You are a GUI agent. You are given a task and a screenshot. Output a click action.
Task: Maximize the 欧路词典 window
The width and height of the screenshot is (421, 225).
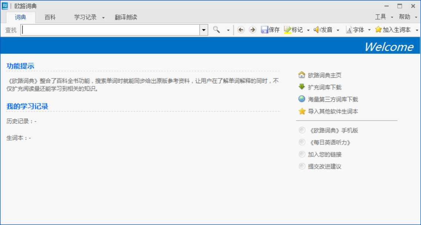click(400, 6)
